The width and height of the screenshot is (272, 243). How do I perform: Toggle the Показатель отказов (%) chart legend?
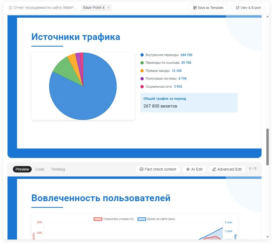pyautogui.click(x=114, y=219)
